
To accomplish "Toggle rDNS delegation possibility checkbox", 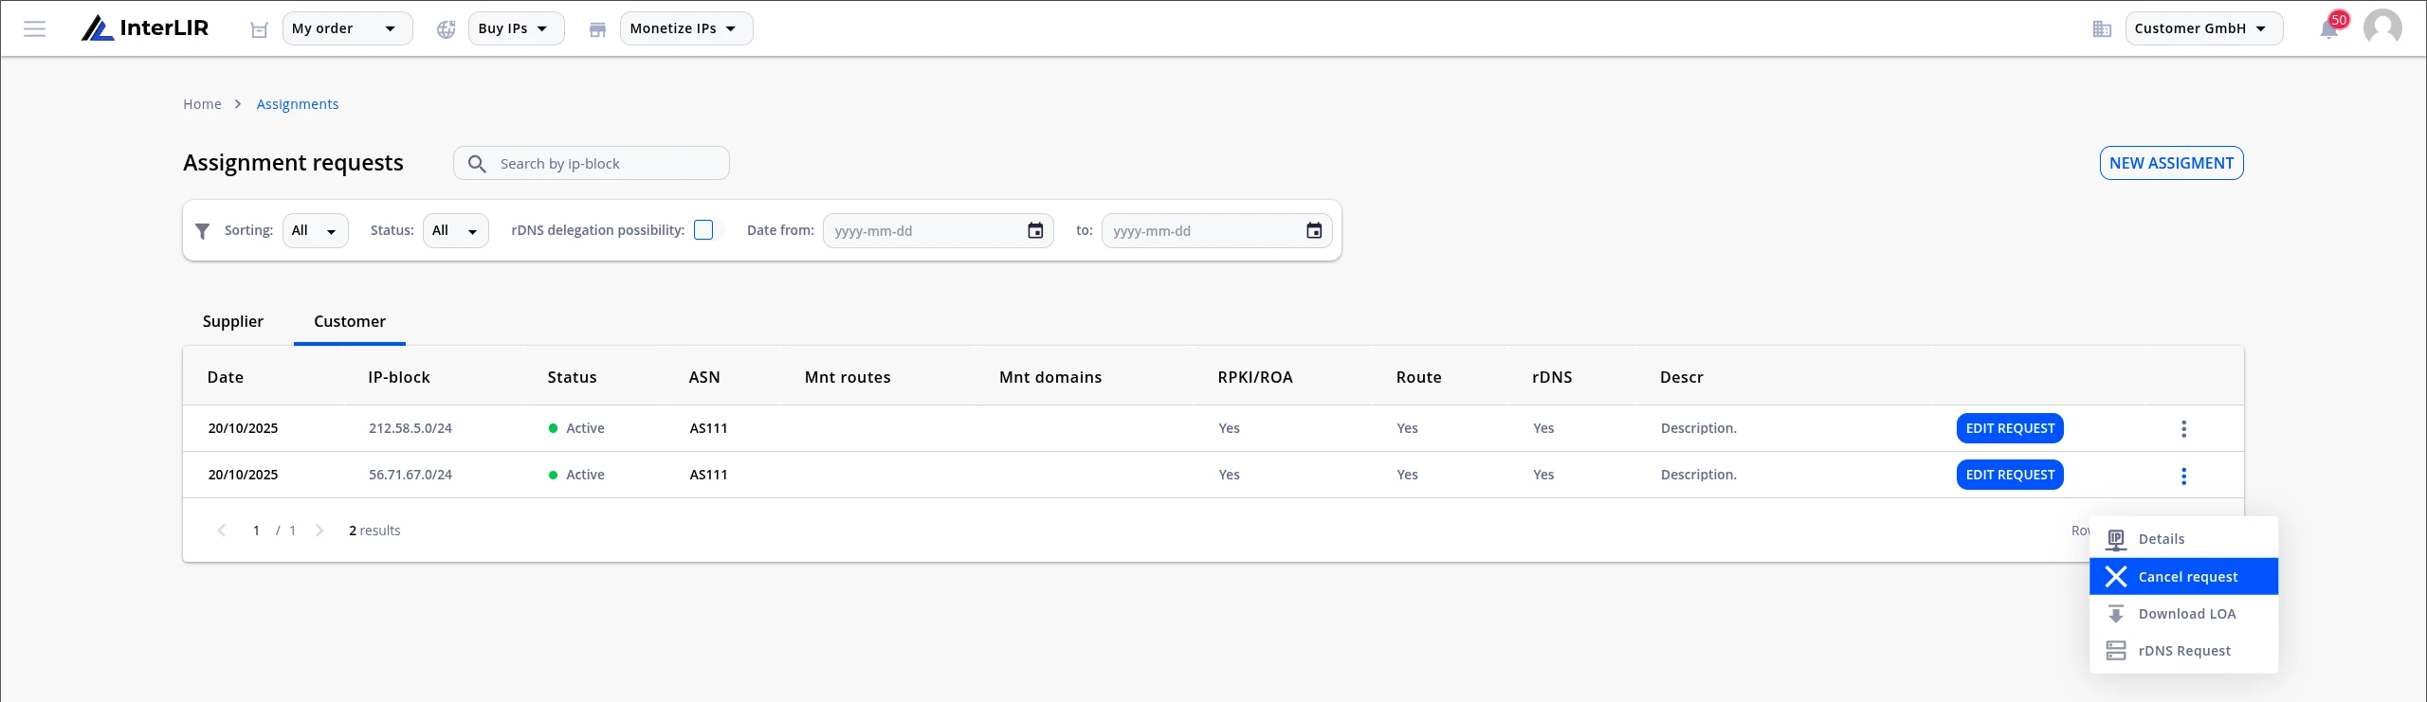I will pyautogui.click(x=703, y=230).
